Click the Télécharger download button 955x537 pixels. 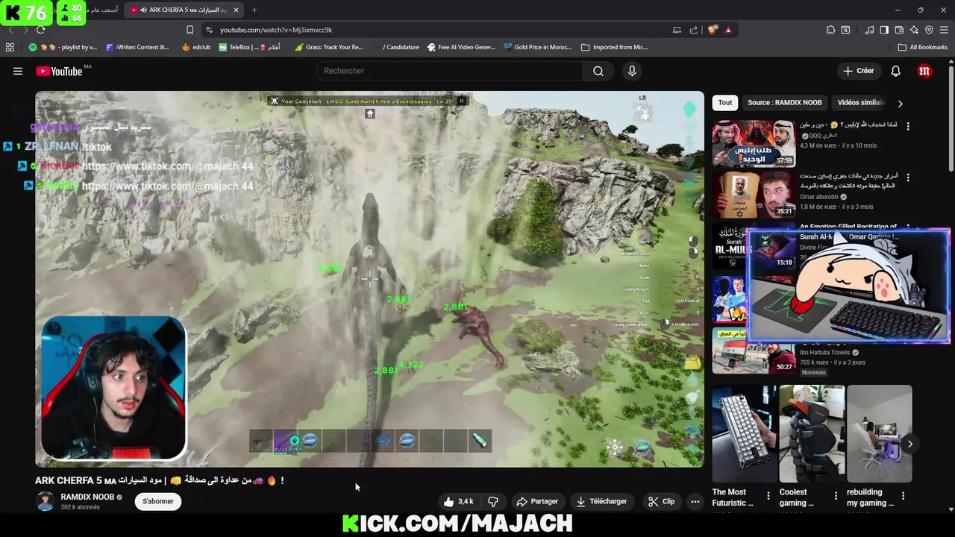click(x=601, y=501)
